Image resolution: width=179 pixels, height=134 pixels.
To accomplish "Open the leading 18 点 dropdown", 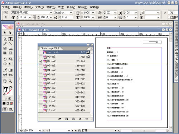I will point(51,18).
